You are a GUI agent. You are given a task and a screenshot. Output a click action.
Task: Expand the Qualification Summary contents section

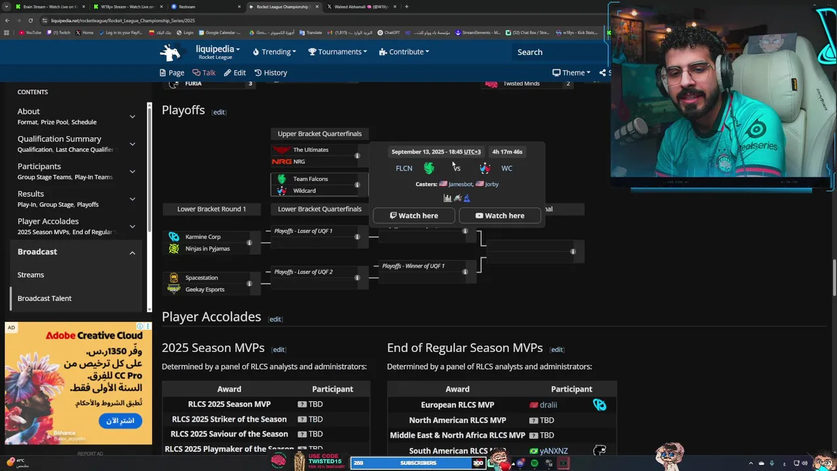click(x=132, y=144)
